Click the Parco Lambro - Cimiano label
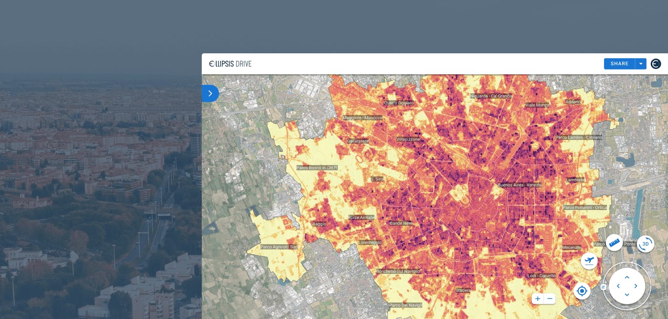Viewport: 668px width, 319px height. (579, 137)
